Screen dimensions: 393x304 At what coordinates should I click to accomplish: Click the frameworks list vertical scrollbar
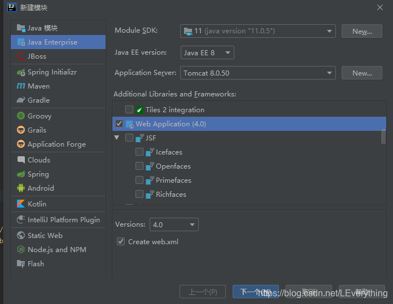(x=383, y=136)
